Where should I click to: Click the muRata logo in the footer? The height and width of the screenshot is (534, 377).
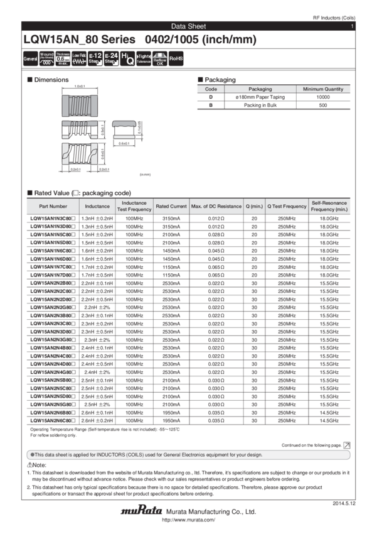[141, 510]
